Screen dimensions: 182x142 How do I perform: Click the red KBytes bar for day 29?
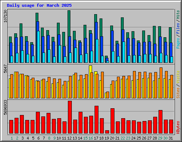160,122
